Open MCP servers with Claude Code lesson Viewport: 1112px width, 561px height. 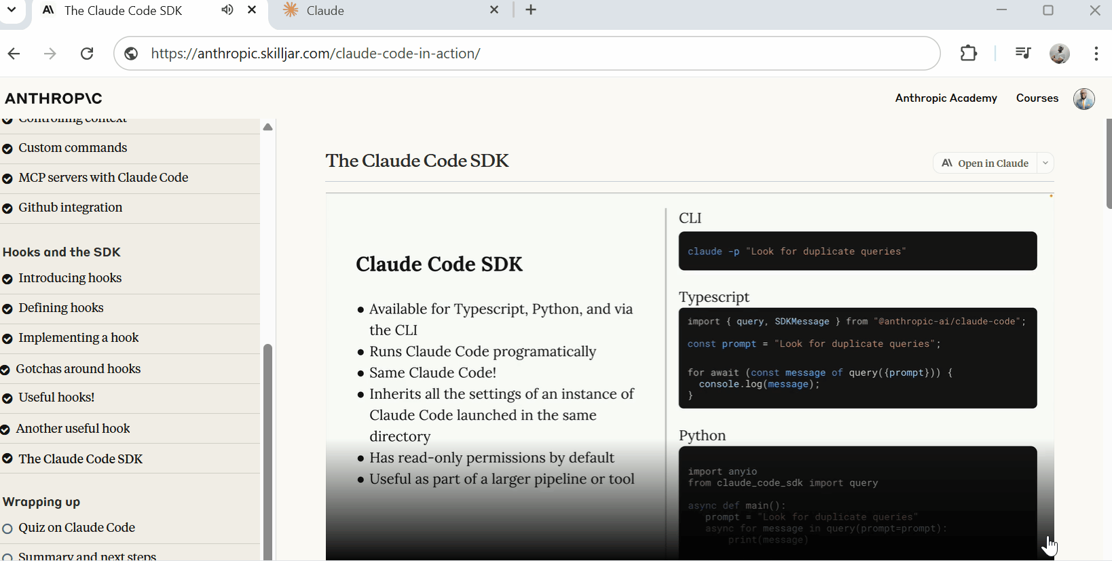click(x=103, y=178)
